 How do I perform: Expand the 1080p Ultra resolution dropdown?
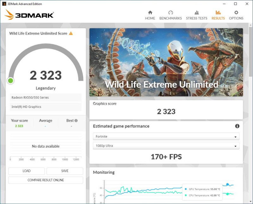(x=166, y=146)
